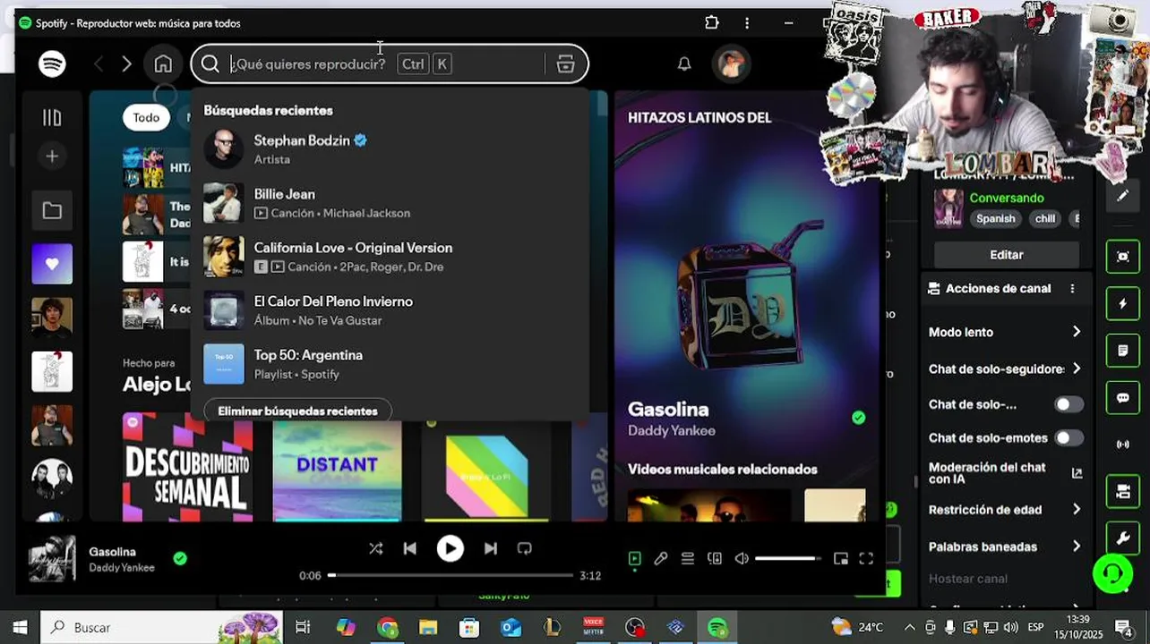Viewport: 1150px width, 644px height.
Task: Expand Palabras baneadas option
Action: click(x=1076, y=547)
